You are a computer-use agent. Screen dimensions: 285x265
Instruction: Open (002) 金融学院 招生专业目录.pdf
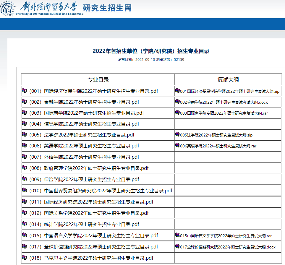coord(84,102)
